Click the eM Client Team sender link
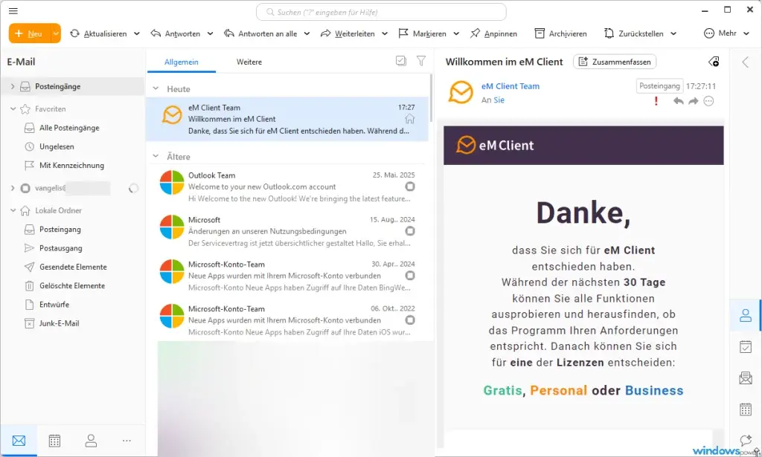The height and width of the screenshot is (457, 762). click(x=510, y=86)
